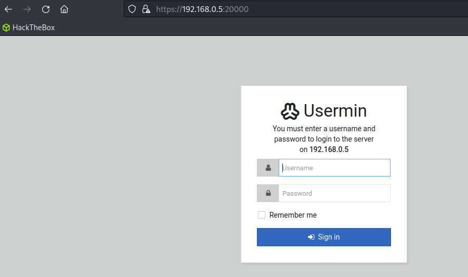Focus the Username input field
Viewport: 468px width, 277px height.
click(x=334, y=168)
